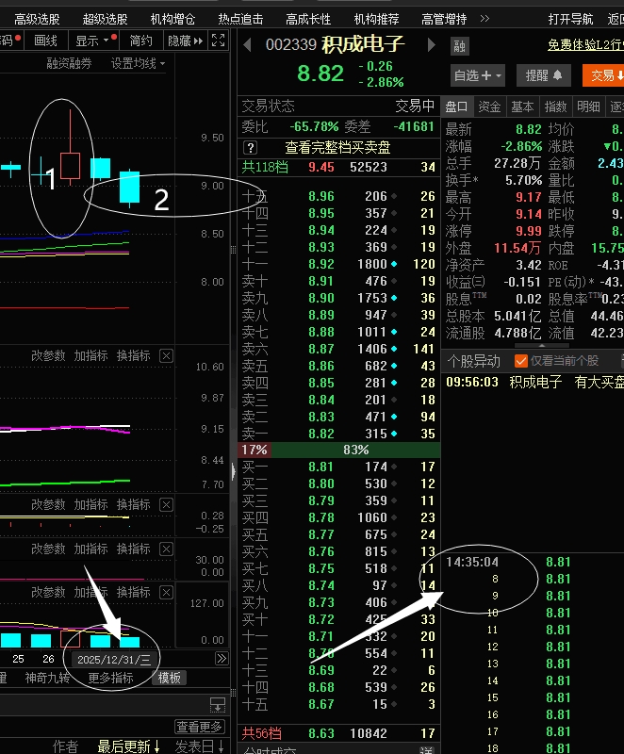624x754 pixels.
Task: Expand hidden panel via 隐藏 button
Action: 185,41
